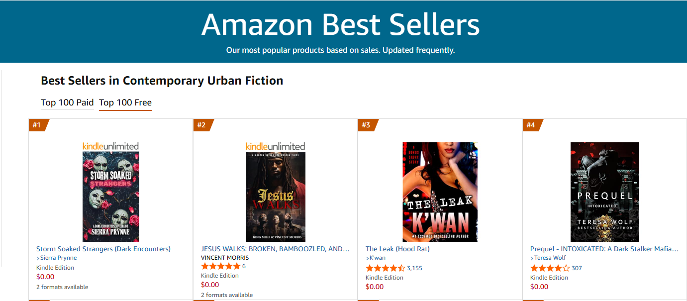Viewport: 687px width, 301px height.
Task: Open the five-star rating for JESUS WALKS
Action: (x=221, y=266)
